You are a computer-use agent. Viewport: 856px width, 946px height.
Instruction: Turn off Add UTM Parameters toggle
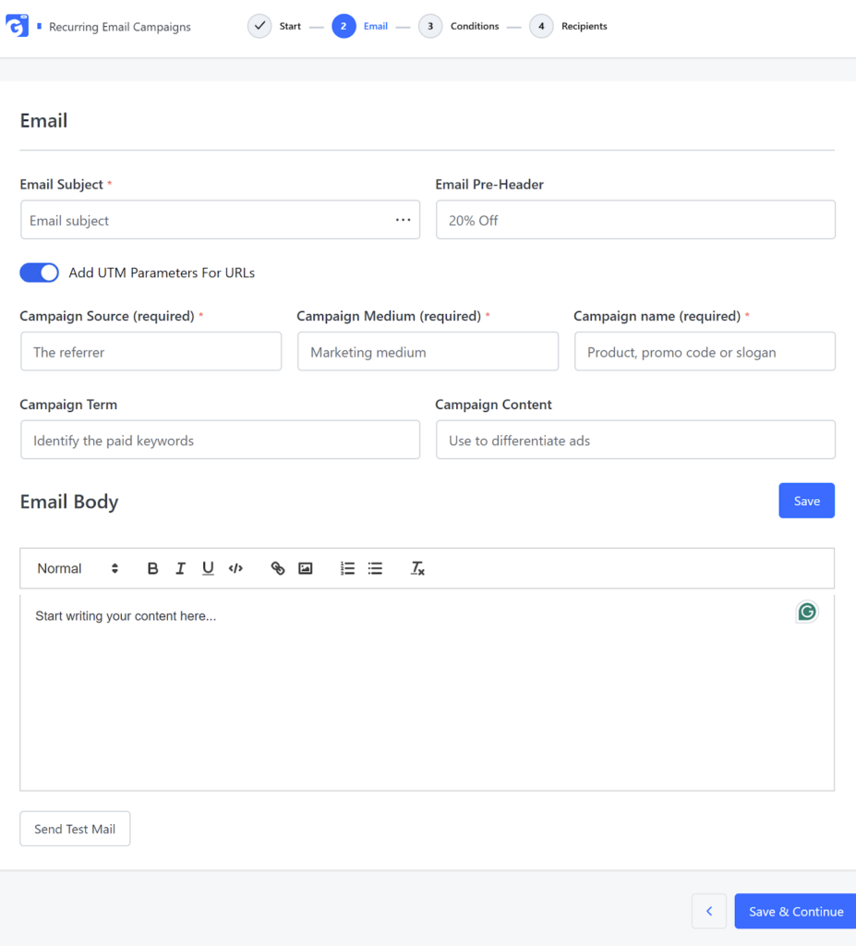[x=39, y=273]
